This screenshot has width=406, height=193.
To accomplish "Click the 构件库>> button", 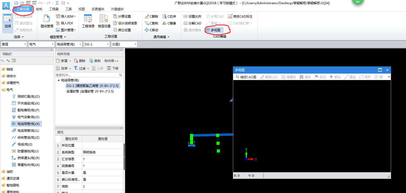I will click(111, 61).
